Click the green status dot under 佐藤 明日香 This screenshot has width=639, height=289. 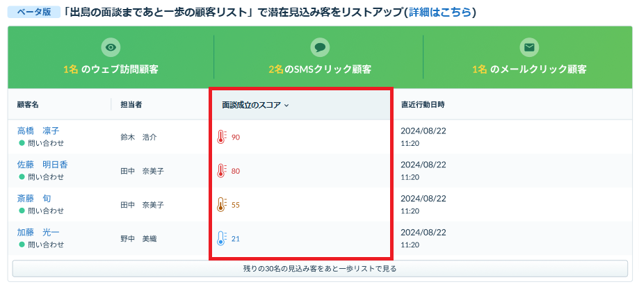[x=22, y=177]
